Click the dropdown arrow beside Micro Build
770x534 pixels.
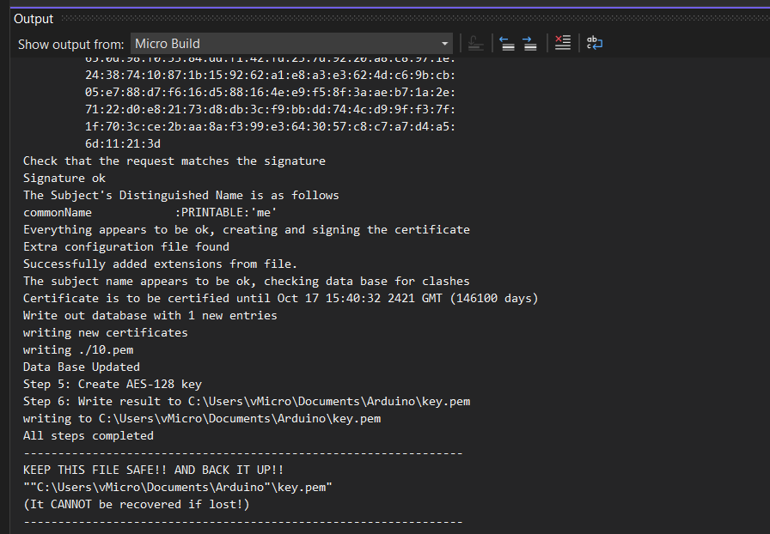[443, 44]
